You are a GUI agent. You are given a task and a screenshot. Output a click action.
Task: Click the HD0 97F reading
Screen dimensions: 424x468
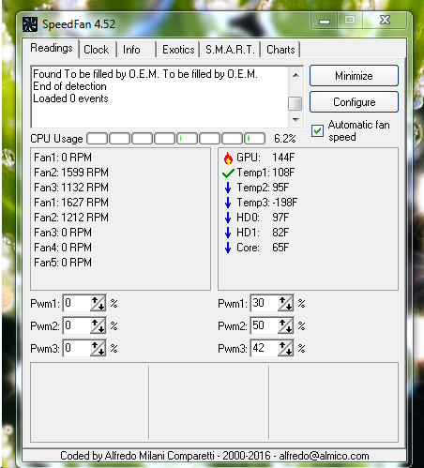point(263,218)
